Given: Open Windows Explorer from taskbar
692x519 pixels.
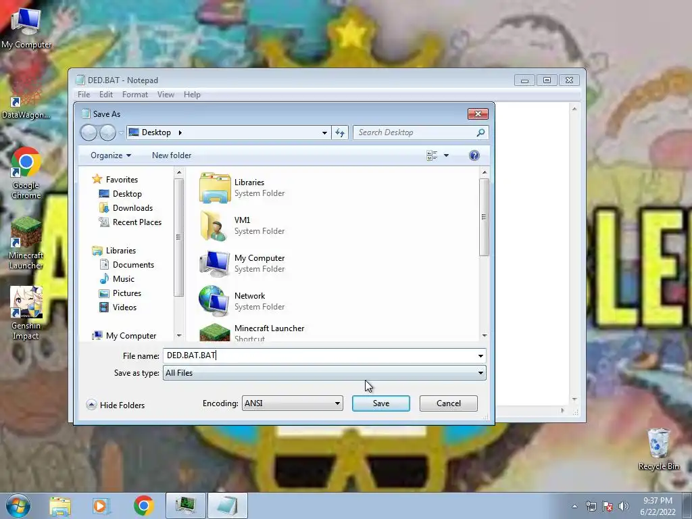Looking at the screenshot, I should (60, 505).
